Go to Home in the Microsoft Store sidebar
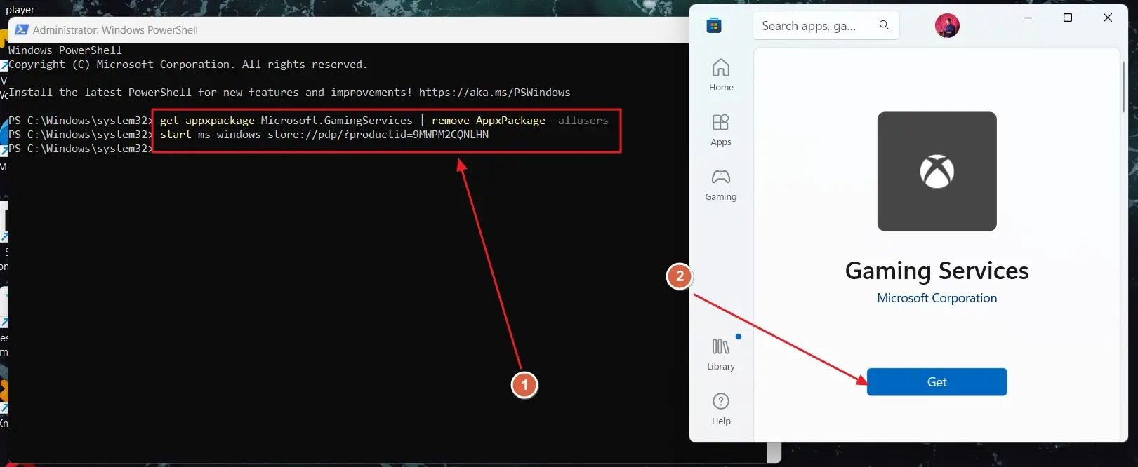This screenshot has width=1138, height=467. tap(721, 75)
